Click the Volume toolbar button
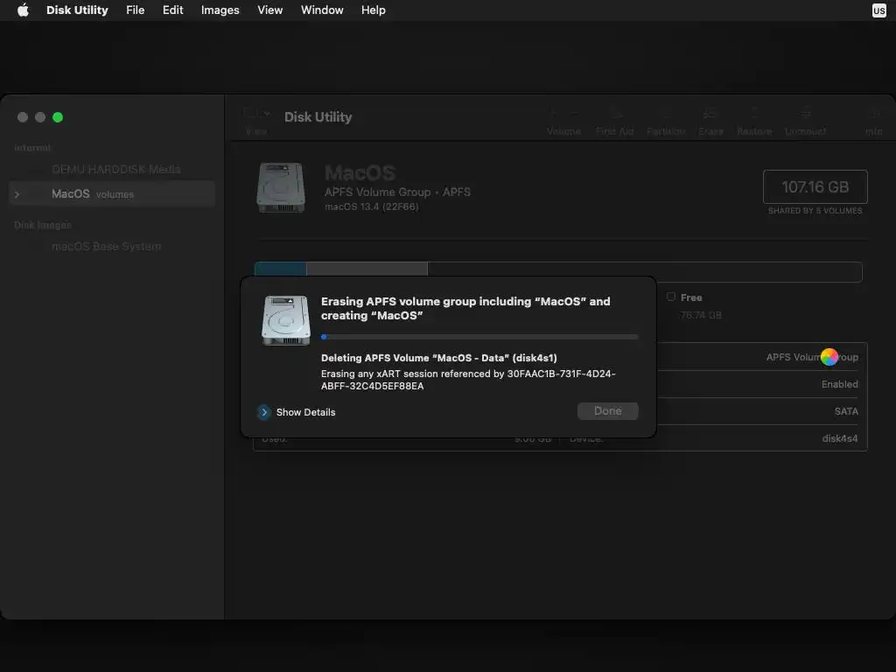Image resolution: width=896 pixels, height=672 pixels. [x=563, y=120]
